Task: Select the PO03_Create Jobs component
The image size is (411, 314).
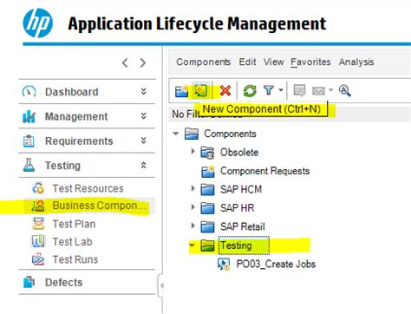Action: (x=276, y=264)
